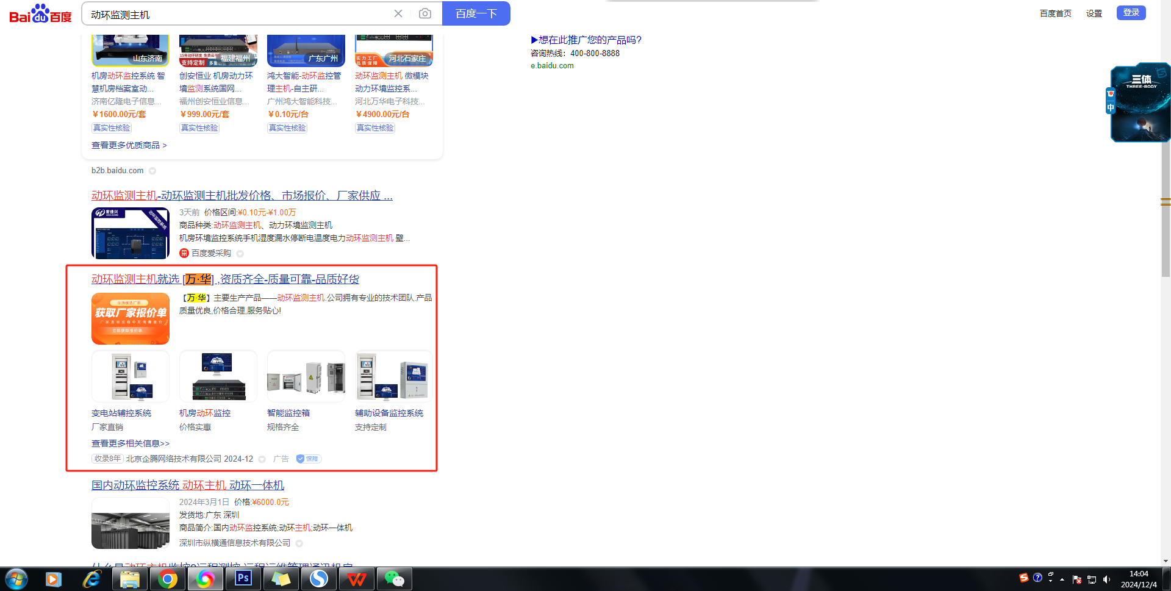Open the Action Center flag icon
1171x591 pixels.
pyautogui.click(x=1077, y=579)
